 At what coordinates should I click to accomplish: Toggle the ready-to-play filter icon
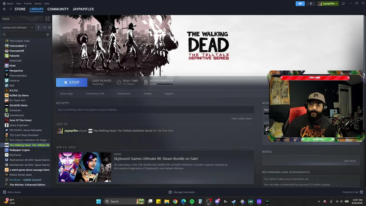(x=49, y=27)
